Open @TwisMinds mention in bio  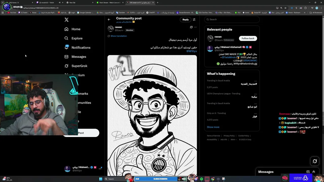click(x=229, y=57)
